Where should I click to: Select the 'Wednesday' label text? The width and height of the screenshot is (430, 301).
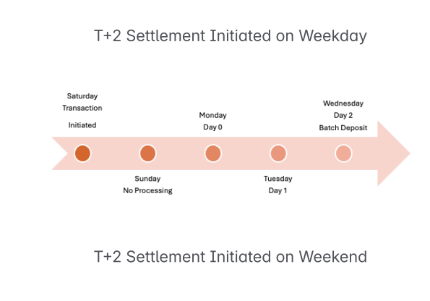point(343,103)
